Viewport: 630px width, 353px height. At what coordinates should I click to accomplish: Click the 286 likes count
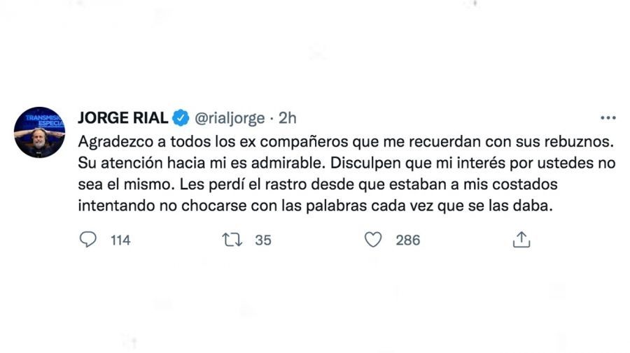[x=407, y=240]
